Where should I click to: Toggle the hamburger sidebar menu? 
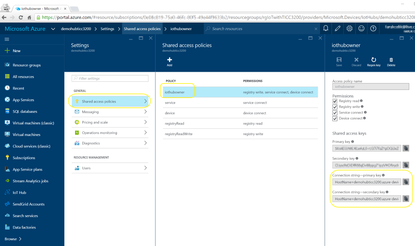(7, 39)
